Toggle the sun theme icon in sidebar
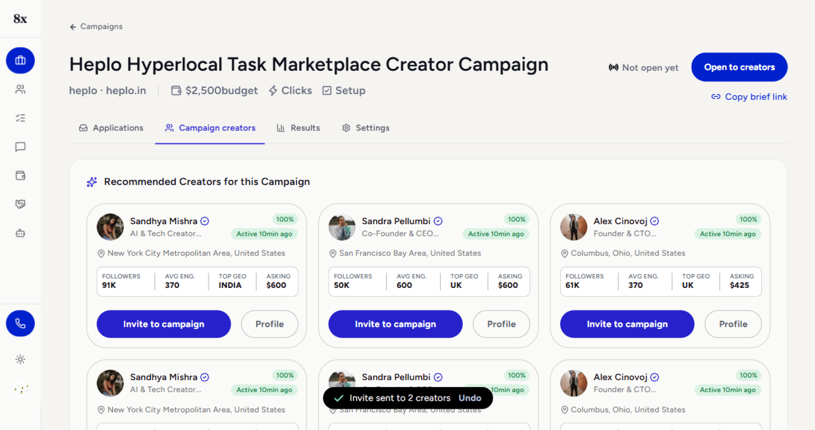The width and height of the screenshot is (815, 430). tap(20, 359)
